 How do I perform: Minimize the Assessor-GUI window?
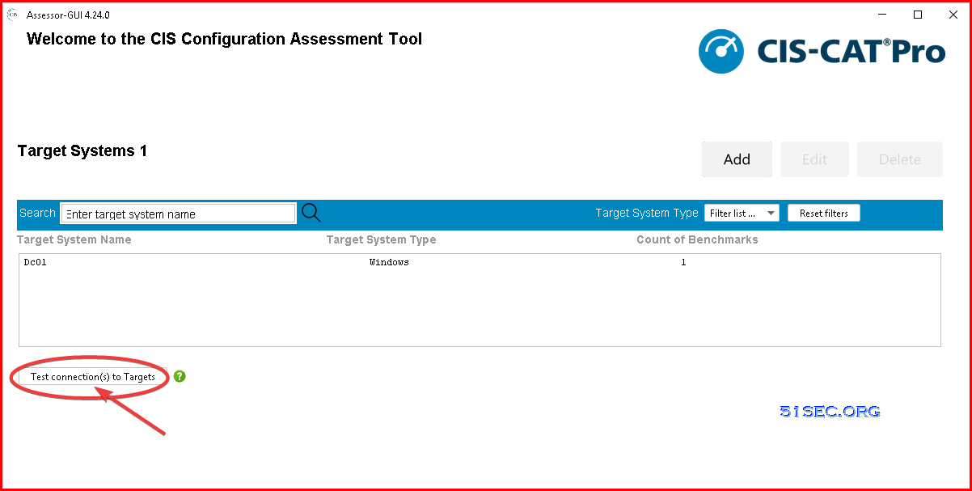882,15
